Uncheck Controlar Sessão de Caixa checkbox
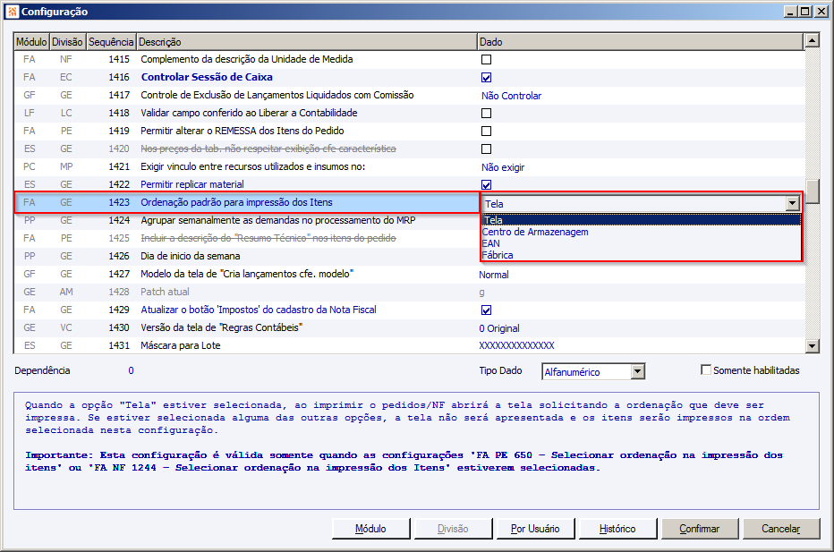This screenshot has height=552, width=834. point(486,78)
